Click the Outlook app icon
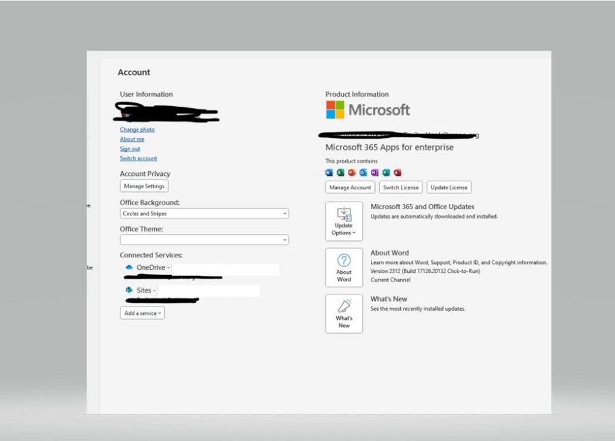The width and height of the screenshot is (615, 441). coord(363,172)
